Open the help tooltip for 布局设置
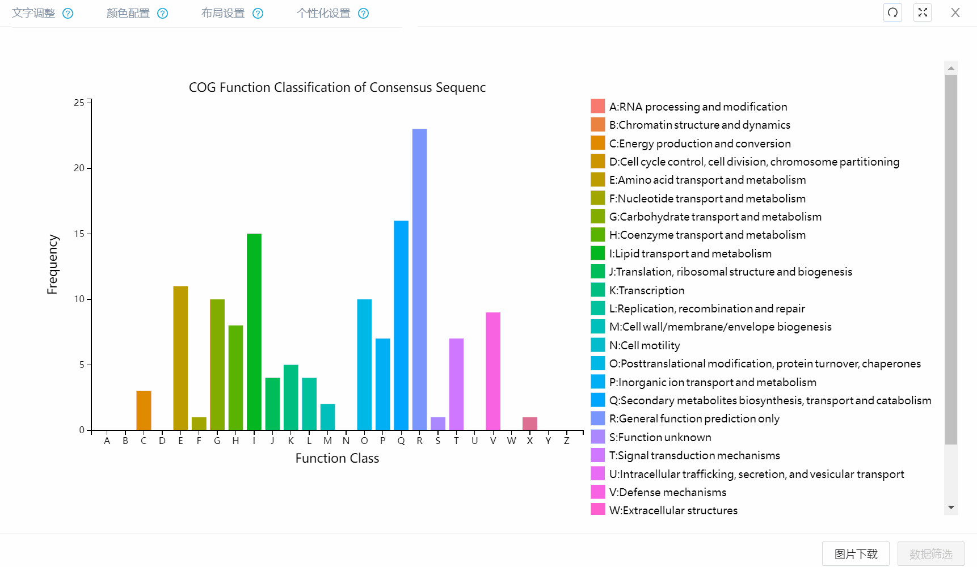Image resolution: width=977 pixels, height=567 pixels. coord(258,14)
